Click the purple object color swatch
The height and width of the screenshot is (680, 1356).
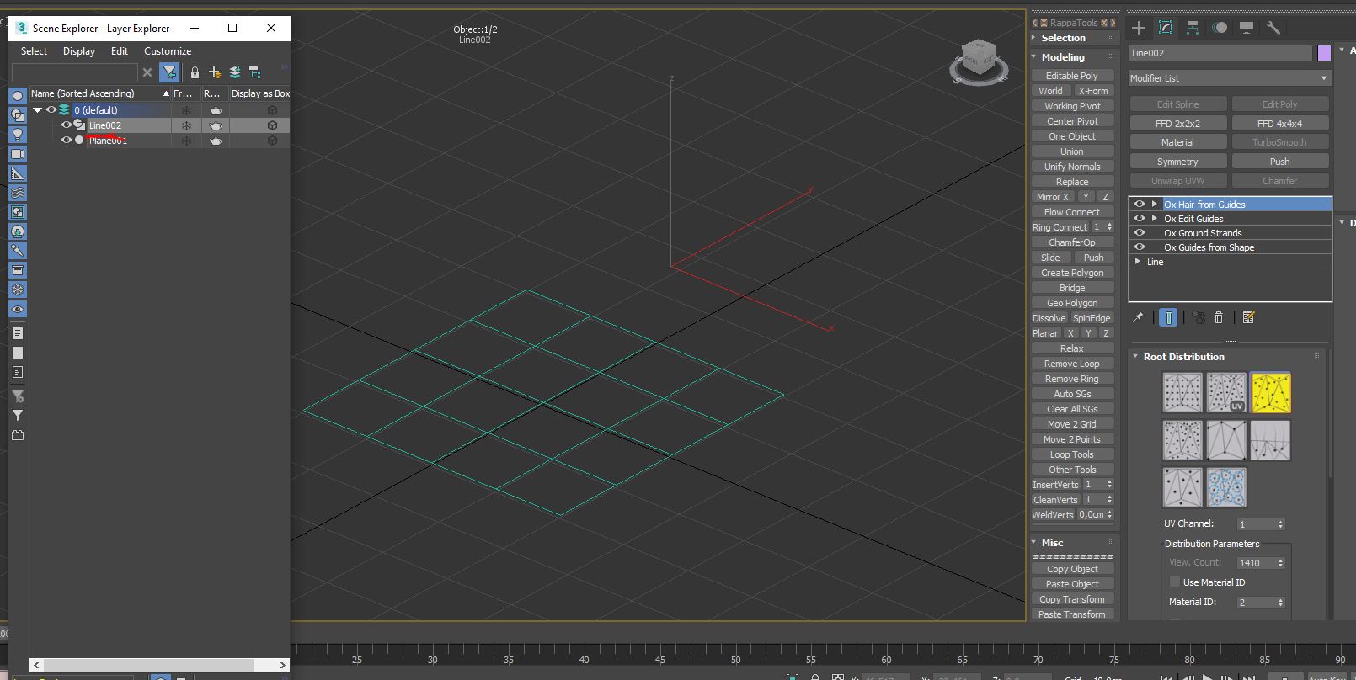coord(1324,53)
